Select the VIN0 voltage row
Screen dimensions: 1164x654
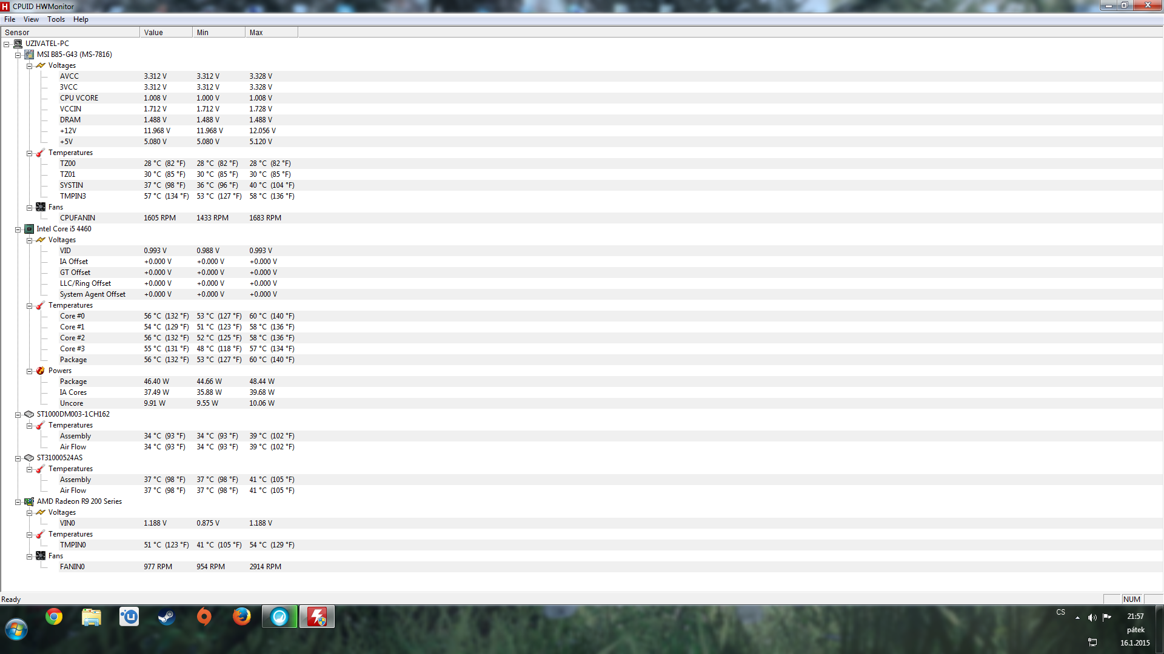(582, 523)
